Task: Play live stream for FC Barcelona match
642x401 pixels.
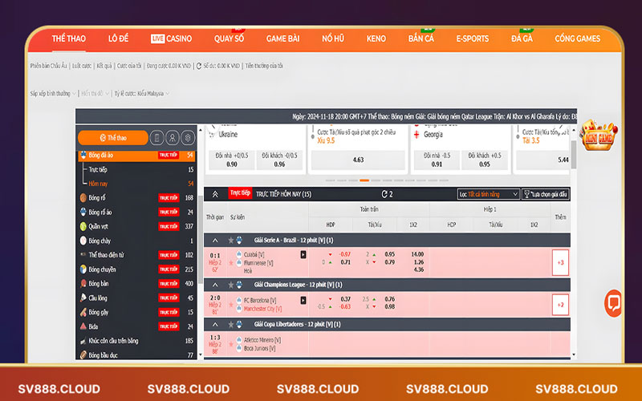Action: coord(303,300)
